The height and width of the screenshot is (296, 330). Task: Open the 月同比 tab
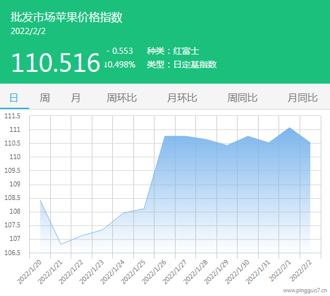tap(303, 98)
